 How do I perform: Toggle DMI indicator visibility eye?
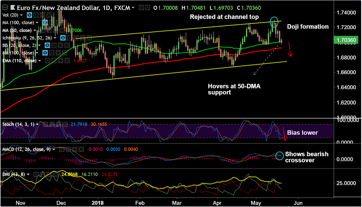coord(36,174)
